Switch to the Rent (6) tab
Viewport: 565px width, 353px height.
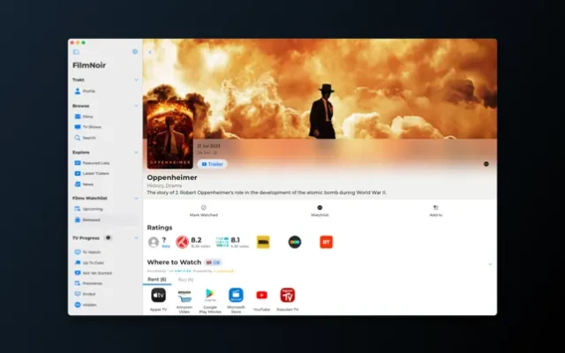[157, 280]
